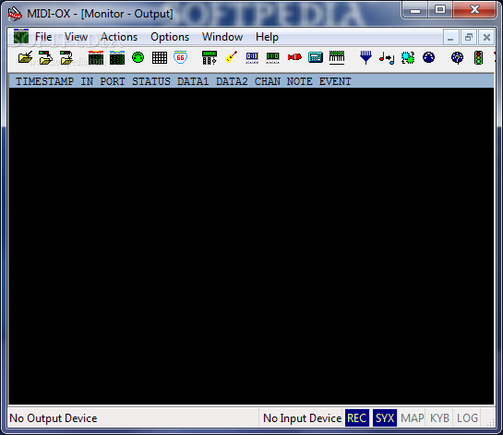Click the traffic light toolbar icon
Image resolution: width=503 pixels, height=435 pixels.
click(479, 58)
